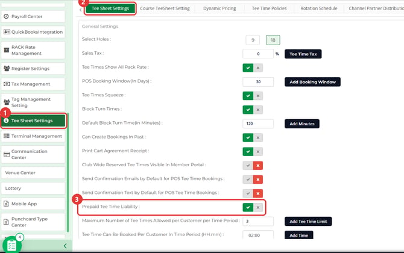Enable Print Cart Agreement Receipt
Image resolution: width=404 pixels, height=253 pixels.
point(248,152)
